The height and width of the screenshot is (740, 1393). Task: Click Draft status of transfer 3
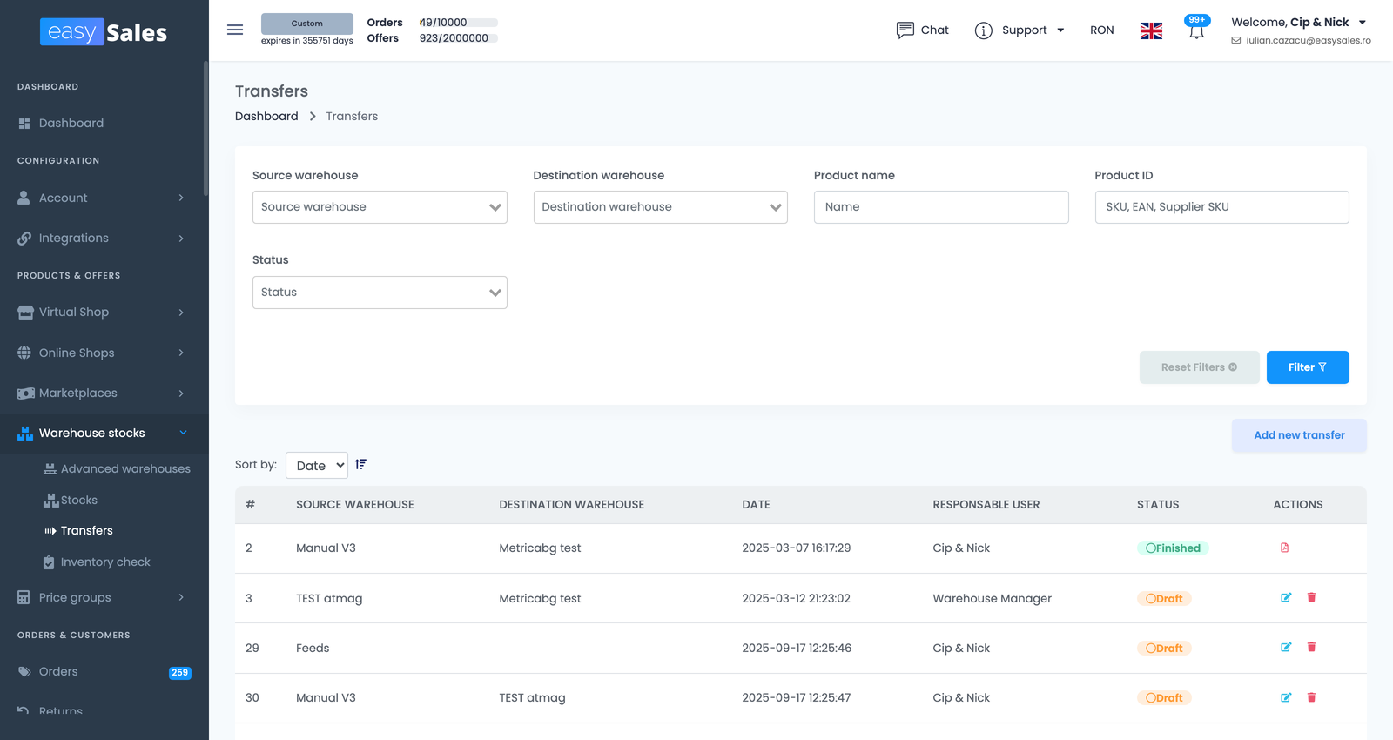1164,599
